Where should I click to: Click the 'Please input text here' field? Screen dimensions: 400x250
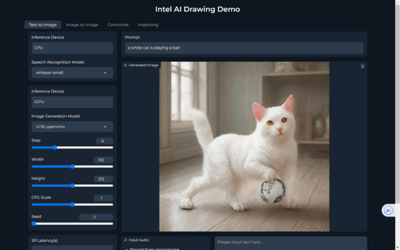tap(291, 243)
